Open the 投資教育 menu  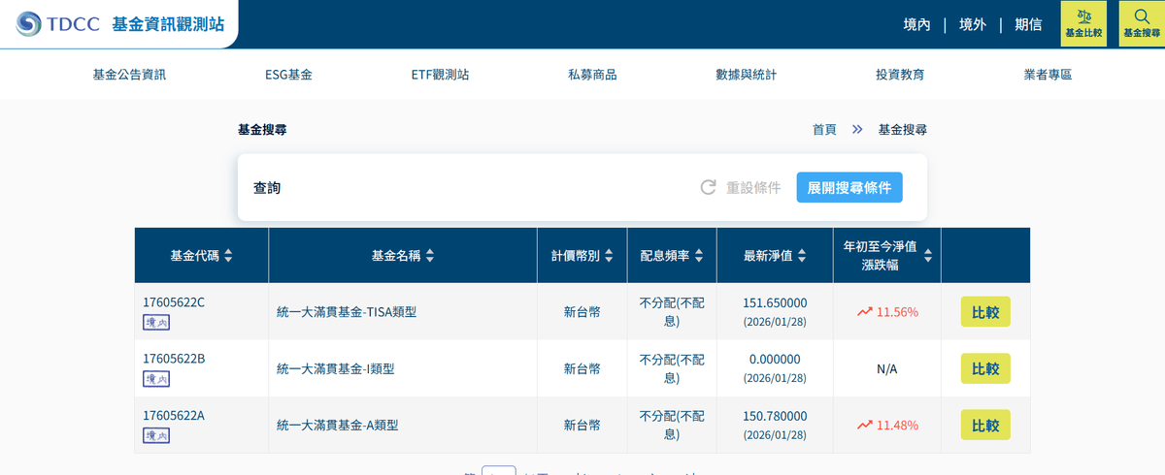click(x=900, y=75)
